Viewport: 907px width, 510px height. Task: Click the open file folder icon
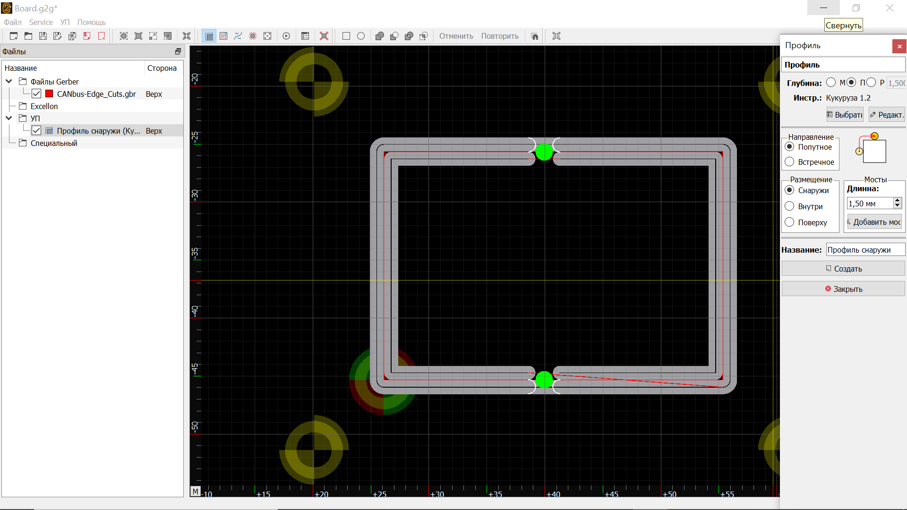28,36
